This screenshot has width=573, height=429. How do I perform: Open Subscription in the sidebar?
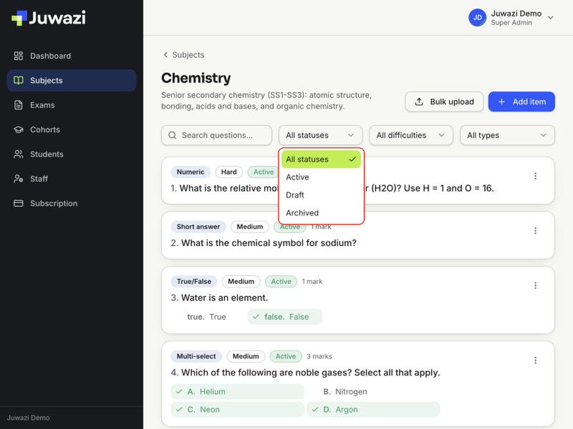click(71, 203)
